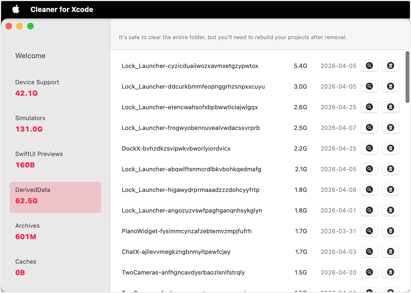This screenshot has width=411, height=293.
Task: Select the Lock_Launcher-higawydrprmaaadzzzdohcyyfrtp folder name
Action: coord(191,190)
